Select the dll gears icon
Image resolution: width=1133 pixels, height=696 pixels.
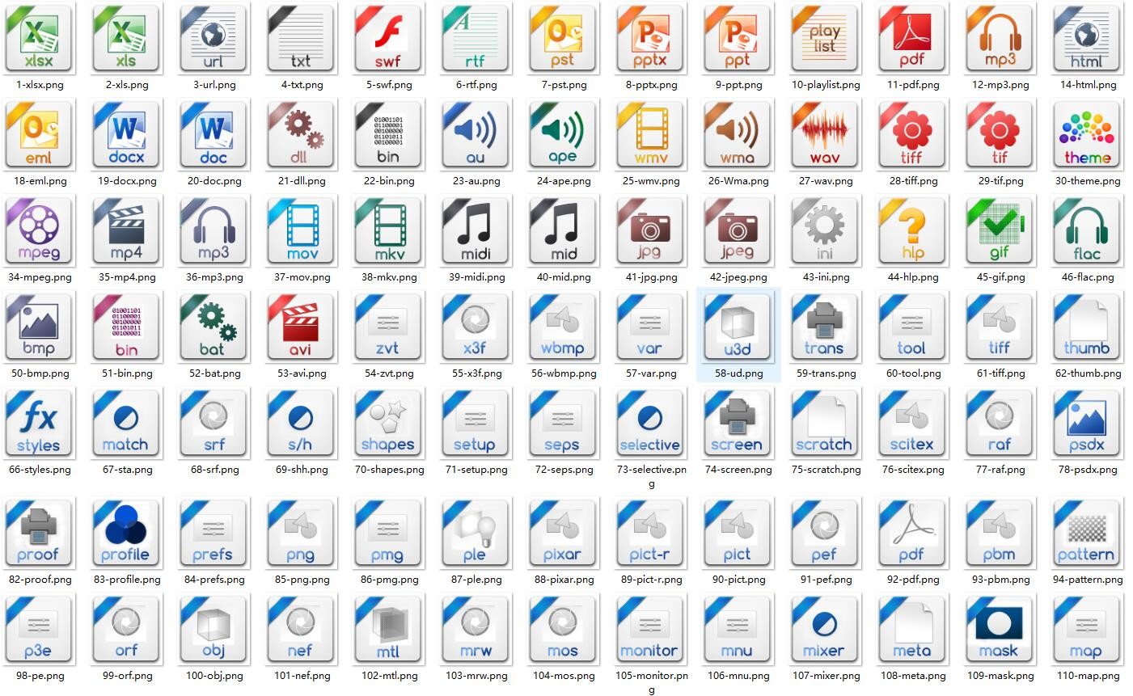tap(301, 135)
